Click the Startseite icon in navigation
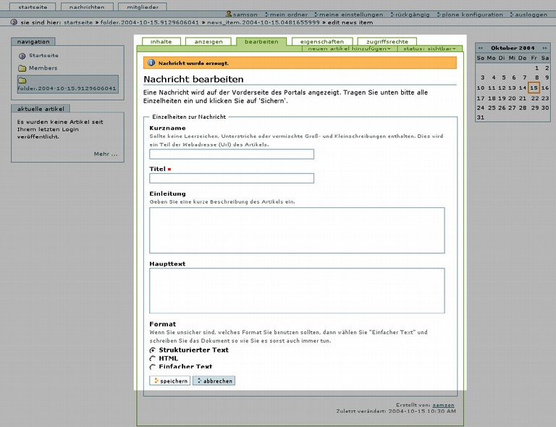 22,56
